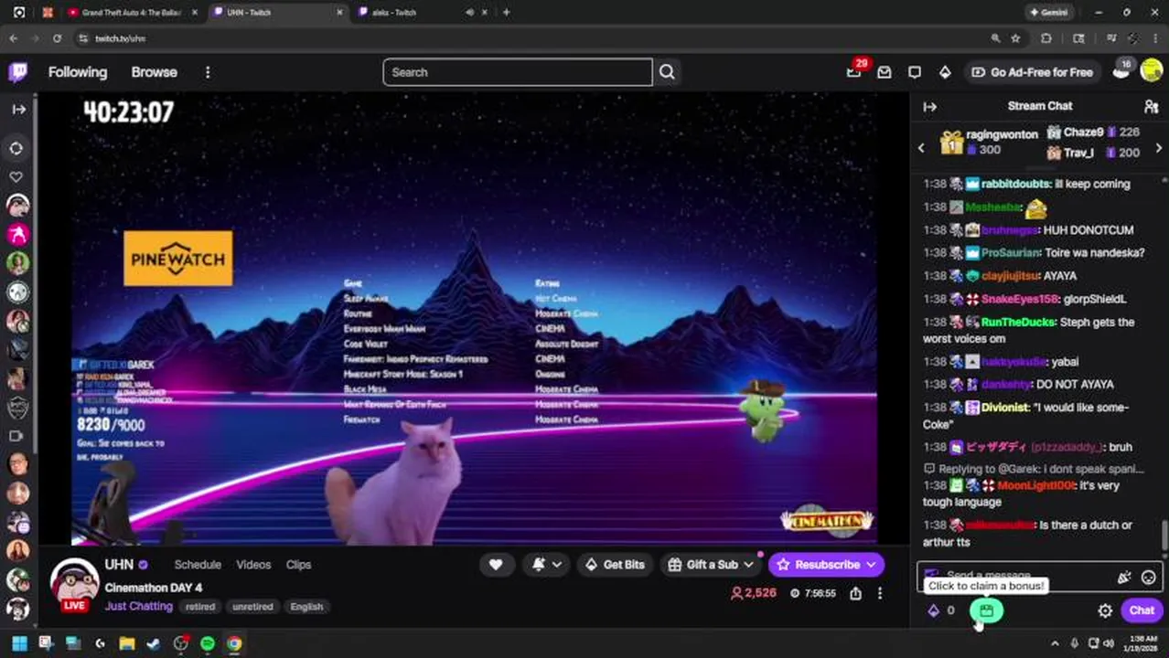
Task: Bookmark this page with the star icon
Action: (1016, 38)
